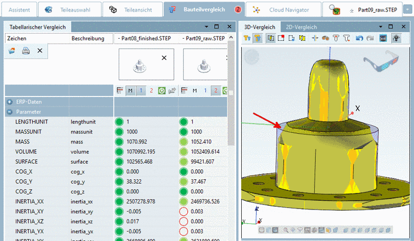The width and height of the screenshot is (414, 241).
Task: Click the vertical scrollbar thumb in the table
Action: tap(231, 93)
